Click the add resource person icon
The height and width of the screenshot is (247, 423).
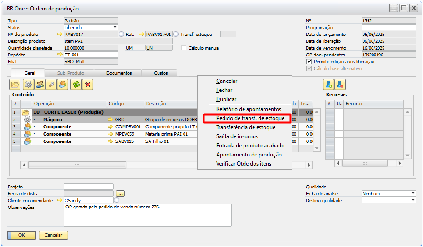pyautogui.click(x=328, y=84)
